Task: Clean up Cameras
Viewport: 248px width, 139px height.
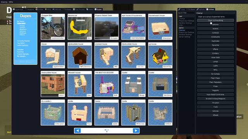Action: click(x=215, y=33)
